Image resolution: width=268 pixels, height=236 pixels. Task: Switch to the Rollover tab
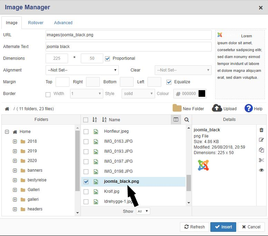(36, 23)
